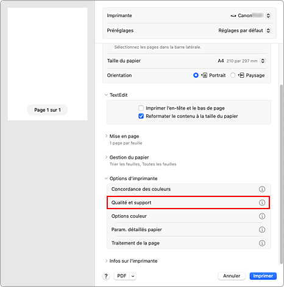Click 'Trier les feuilles, Toutes les feuilles' text
This screenshot has height=287, width=284.
click(x=143, y=164)
